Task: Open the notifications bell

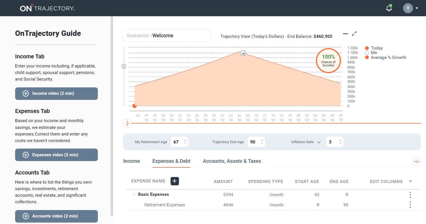Action: click(389, 8)
